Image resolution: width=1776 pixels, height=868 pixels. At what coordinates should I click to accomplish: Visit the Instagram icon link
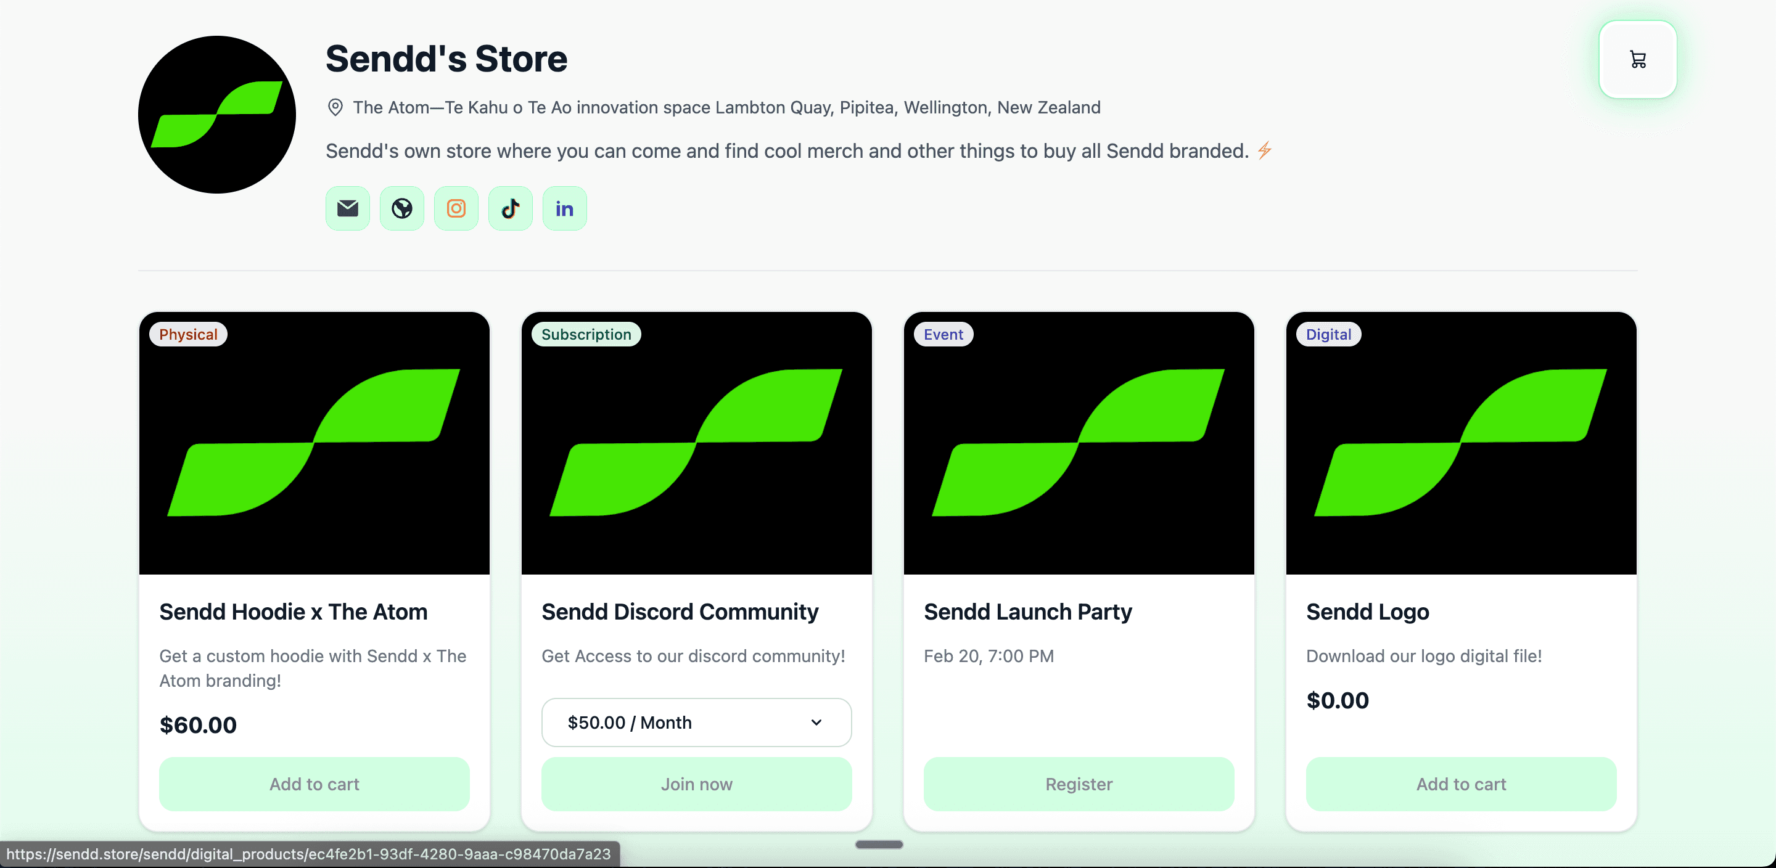[x=456, y=208]
